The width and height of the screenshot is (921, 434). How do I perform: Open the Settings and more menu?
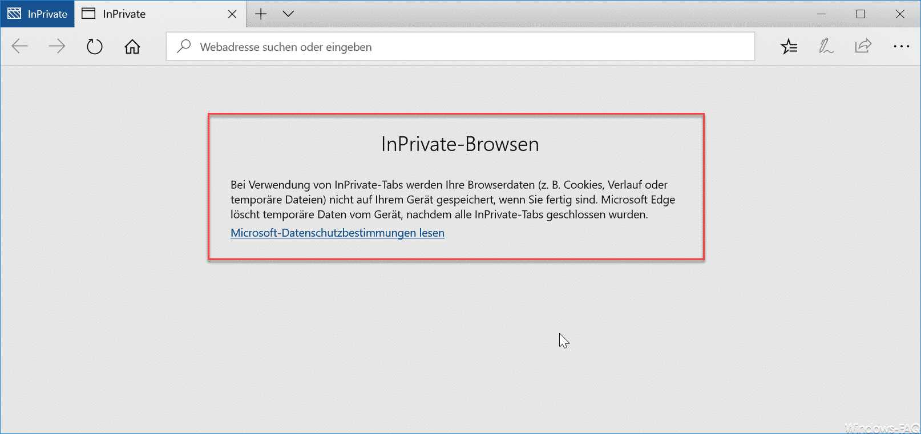[901, 46]
